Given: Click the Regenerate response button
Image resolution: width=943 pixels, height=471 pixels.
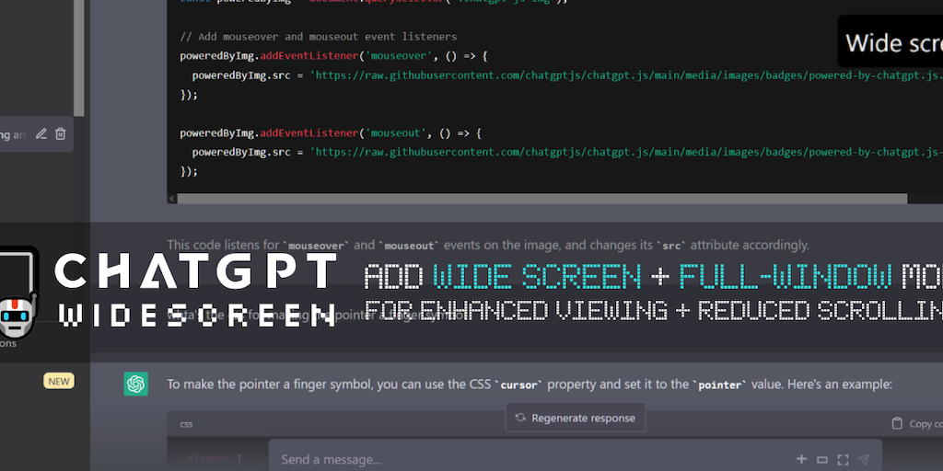Looking at the screenshot, I should (576, 418).
